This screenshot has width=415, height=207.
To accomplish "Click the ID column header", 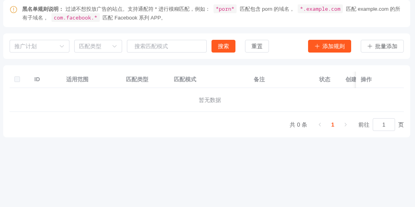I will click(x=37, y=80).
